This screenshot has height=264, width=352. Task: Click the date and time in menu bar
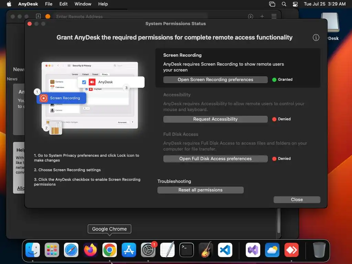click(x=324, y=4)
